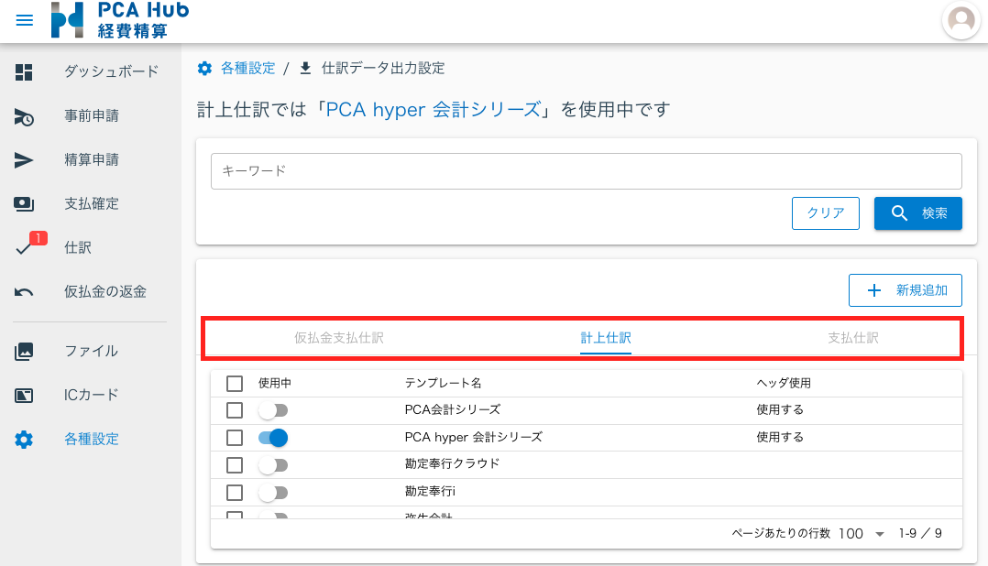Open the ICカード sidebar icon
The image size is (988, 566).
(25, 396)
